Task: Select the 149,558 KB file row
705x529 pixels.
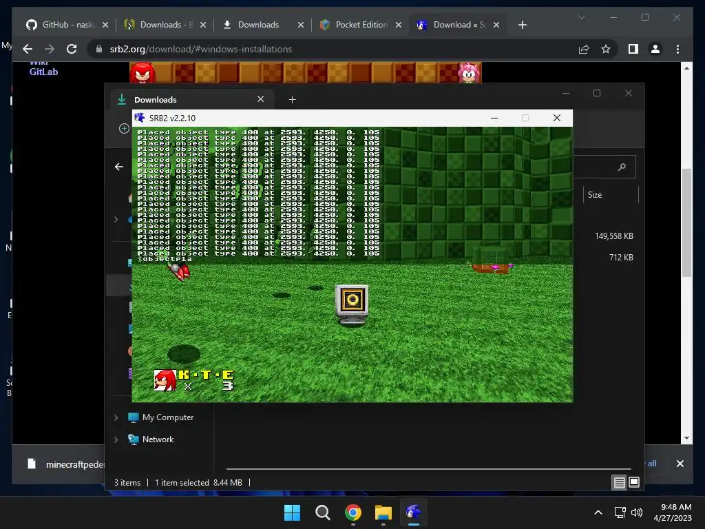Action: coord(613,236)
